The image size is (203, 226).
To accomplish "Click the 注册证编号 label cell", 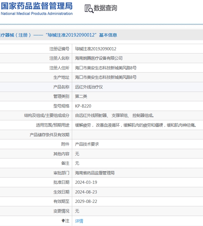I will pos(59,49).
